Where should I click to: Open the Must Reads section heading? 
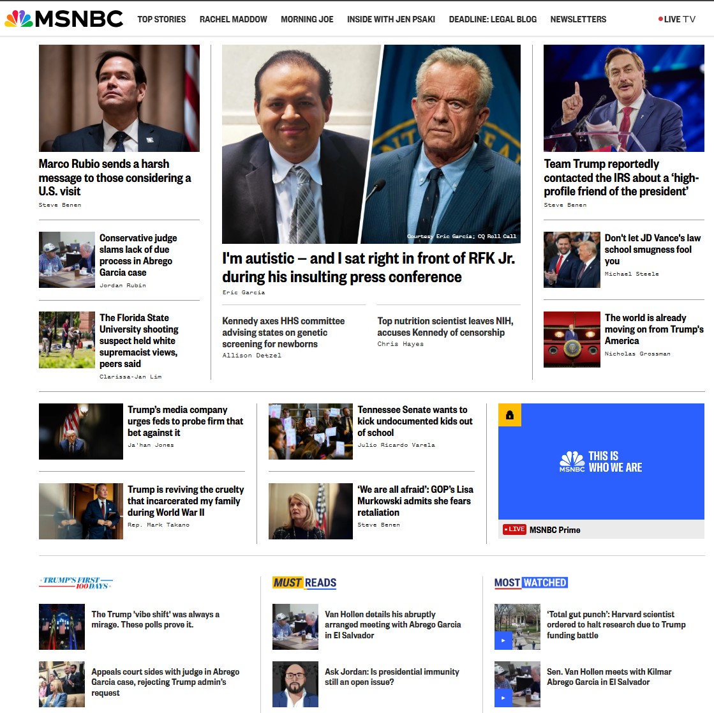304,583
